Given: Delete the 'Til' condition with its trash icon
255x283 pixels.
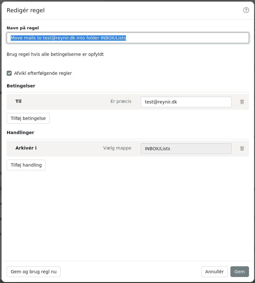Looking at the screenshot, I should click(x=242, y=102).
